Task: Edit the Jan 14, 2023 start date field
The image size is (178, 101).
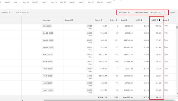Action: tap(48, 33)
